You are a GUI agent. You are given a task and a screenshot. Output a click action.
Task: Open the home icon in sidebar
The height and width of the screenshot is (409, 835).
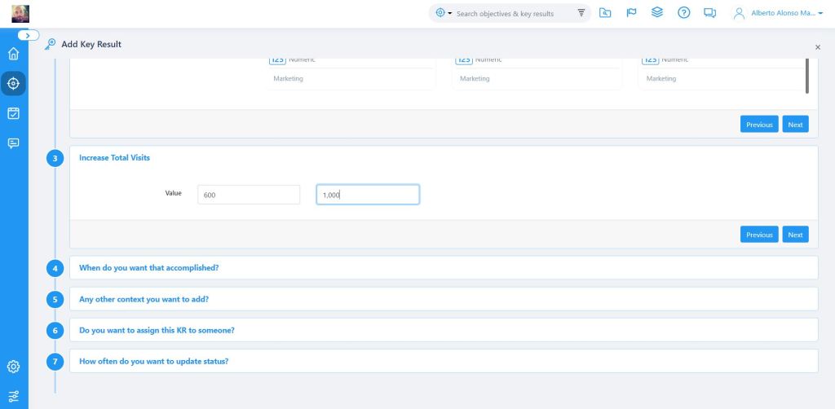pyautogui.click(x=13, y=55)
